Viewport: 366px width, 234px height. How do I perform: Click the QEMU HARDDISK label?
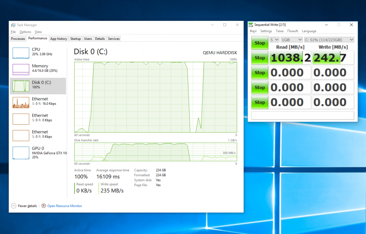(x=220, y=53)
